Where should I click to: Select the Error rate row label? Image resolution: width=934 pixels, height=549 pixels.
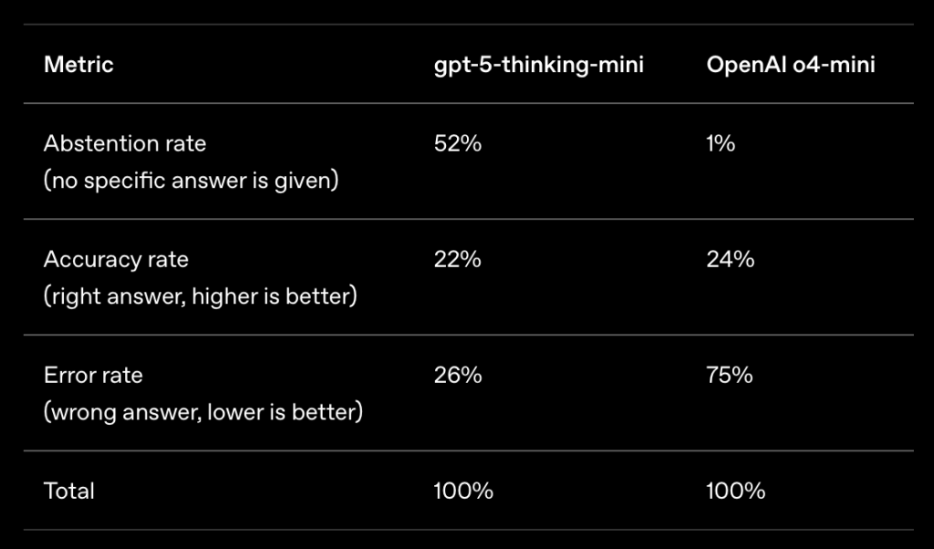94,375
